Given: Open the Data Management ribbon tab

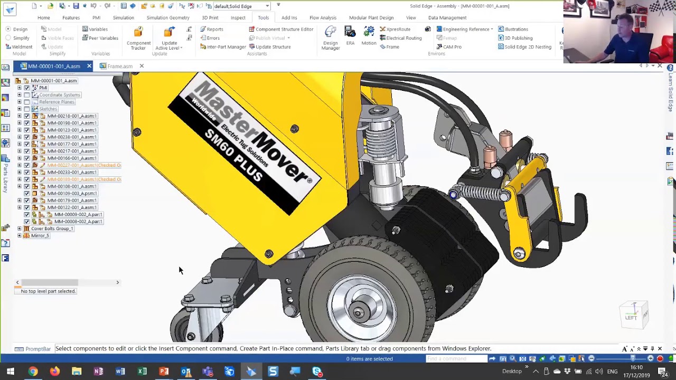Looking at the screenshot, I should 447,17.
